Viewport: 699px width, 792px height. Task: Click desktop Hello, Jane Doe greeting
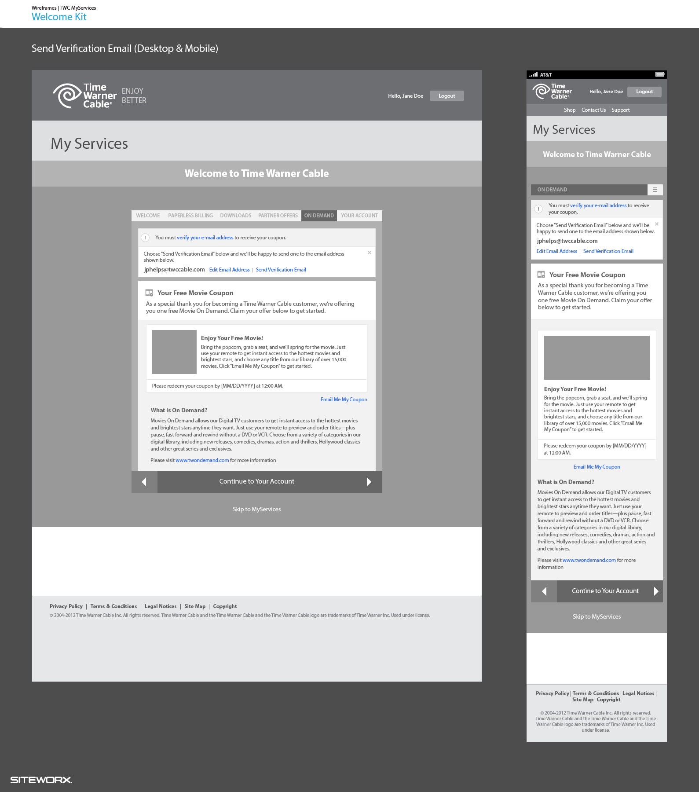[405, 96]
